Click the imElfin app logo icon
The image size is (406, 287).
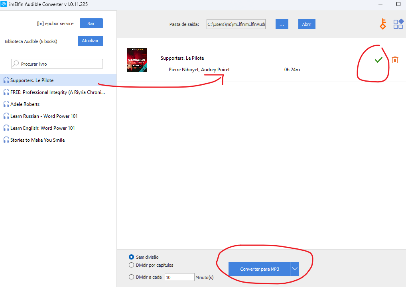click(x=4, y=4)
